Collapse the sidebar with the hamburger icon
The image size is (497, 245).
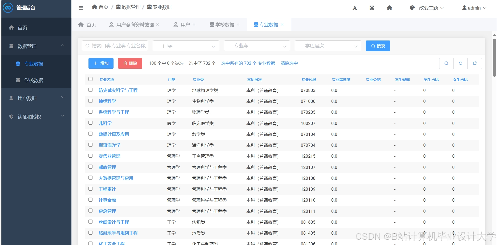click(81, 8)
